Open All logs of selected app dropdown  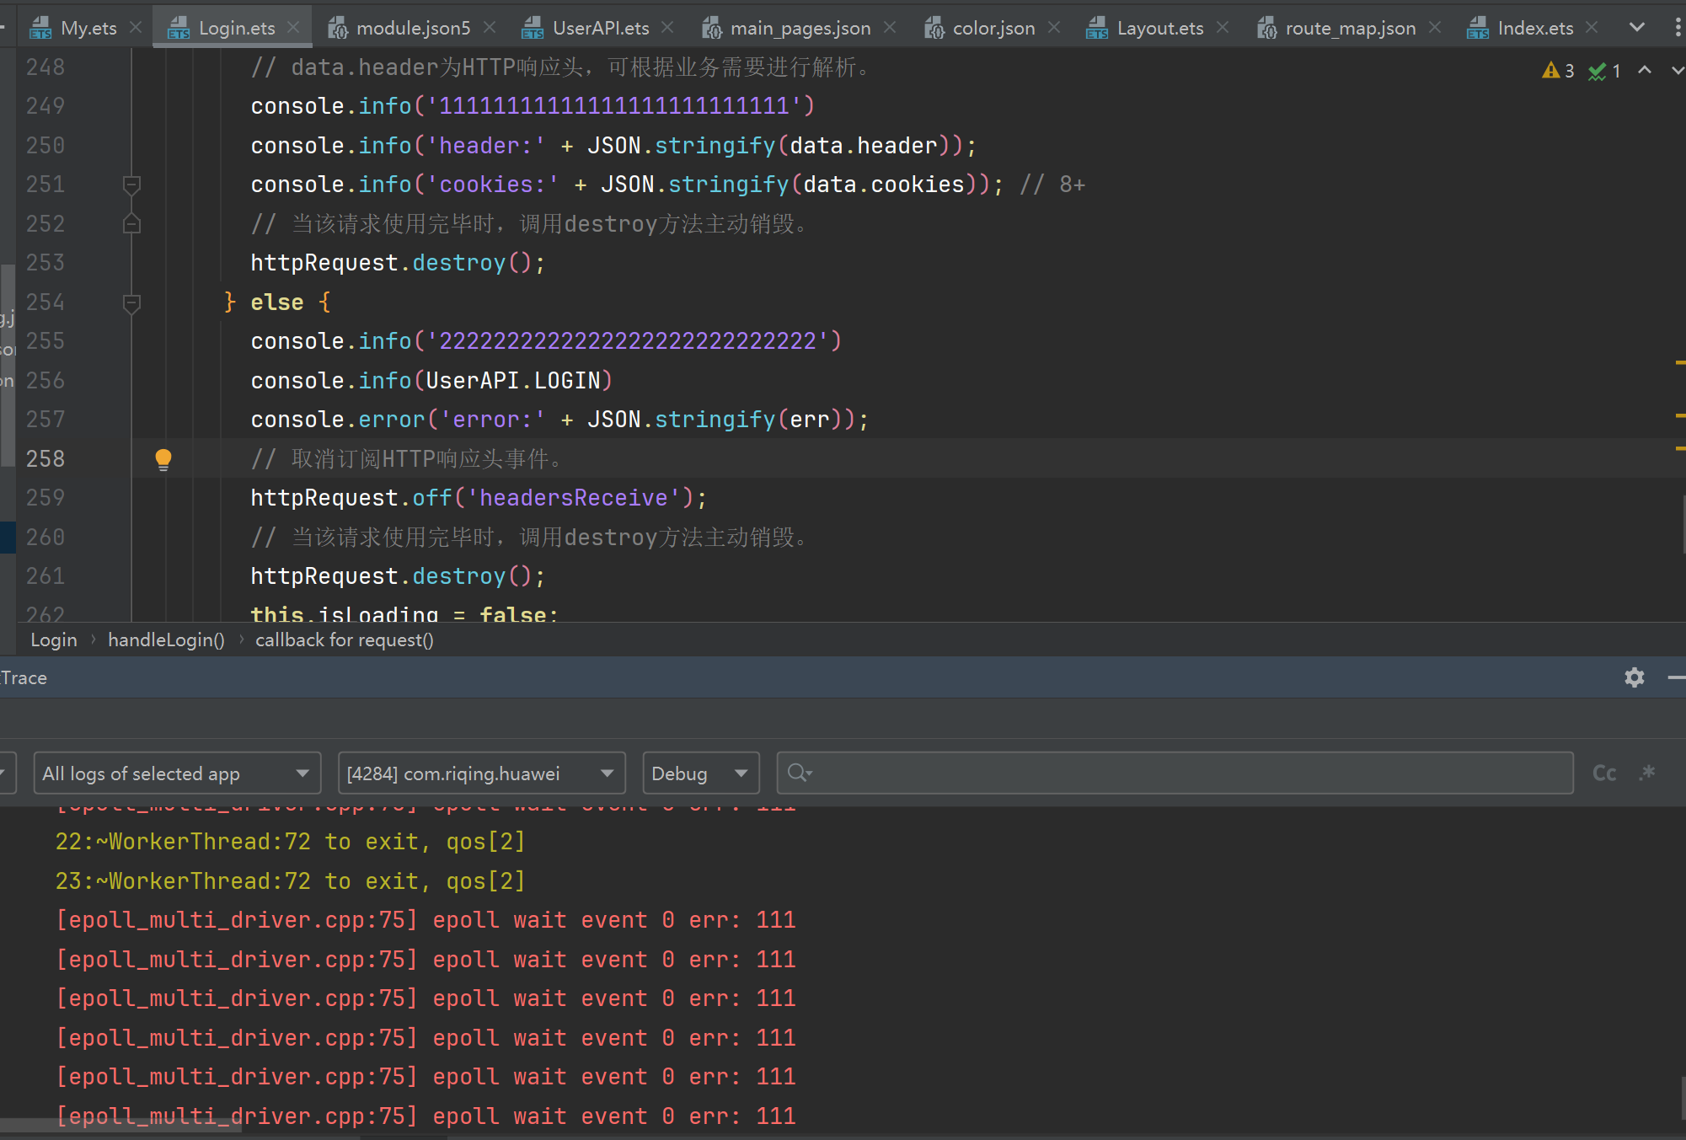pos(177,773)
